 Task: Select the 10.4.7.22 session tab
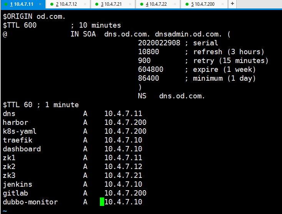156,4
